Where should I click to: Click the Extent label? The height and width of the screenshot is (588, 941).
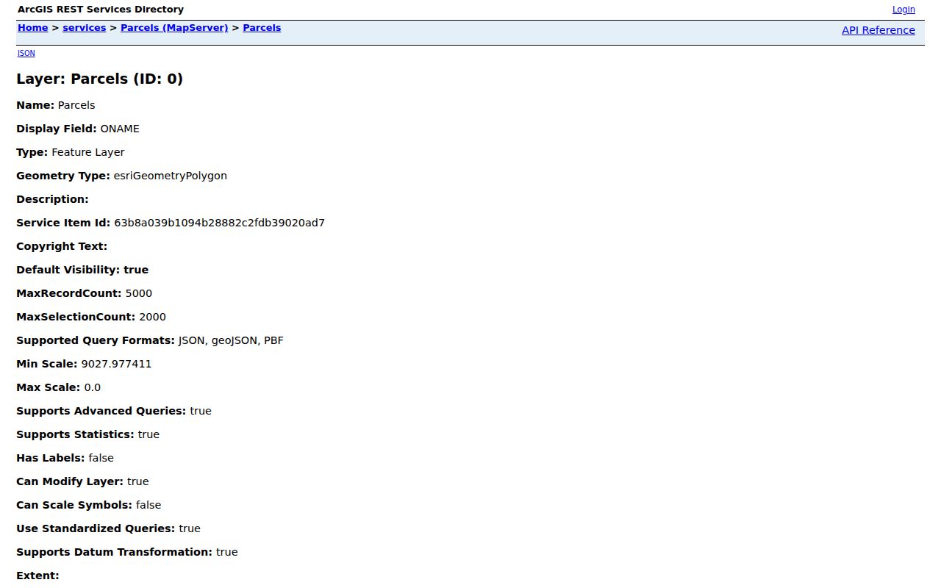[37, 576]
